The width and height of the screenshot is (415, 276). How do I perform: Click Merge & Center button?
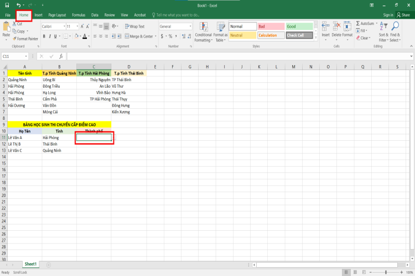(x=139, y=36)
